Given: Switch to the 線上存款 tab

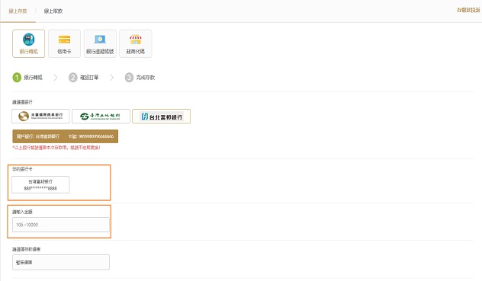Looking at the screenshot, I should [18, 11].
